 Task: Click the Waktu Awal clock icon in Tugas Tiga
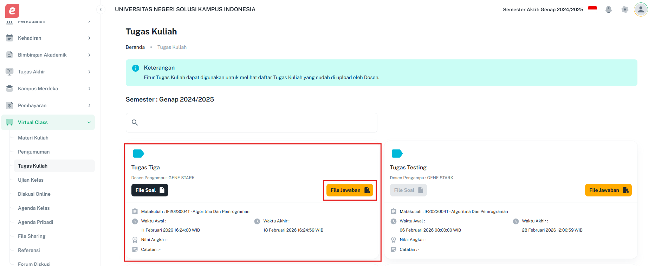point(135,221)
